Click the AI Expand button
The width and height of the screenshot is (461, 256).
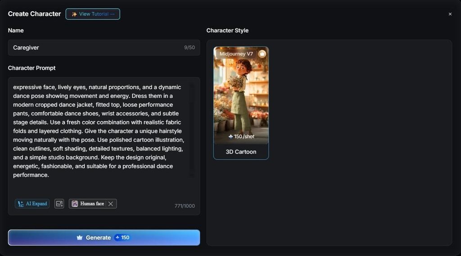click(x=32, y=203)
